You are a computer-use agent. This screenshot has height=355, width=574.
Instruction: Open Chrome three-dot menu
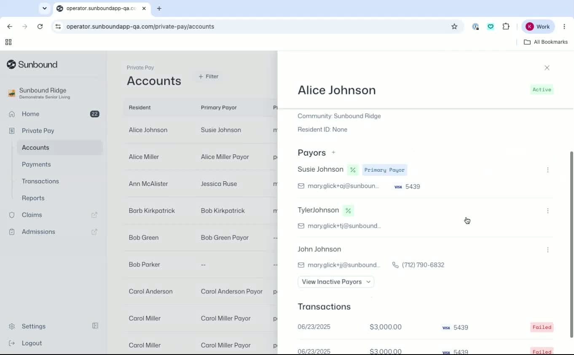[x=564, y=27]
